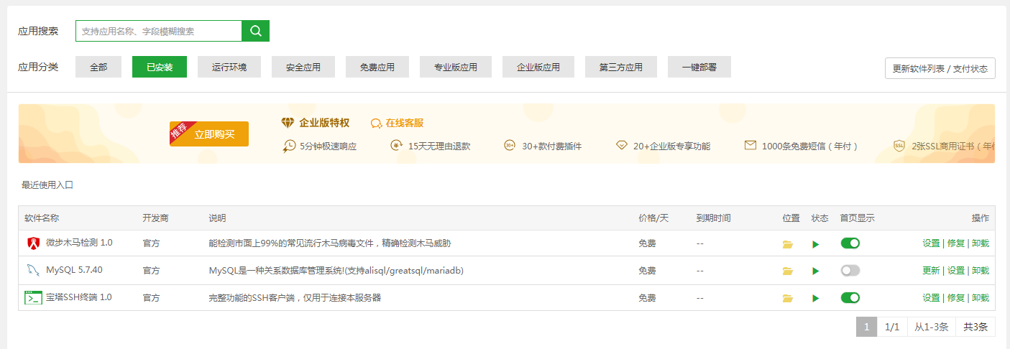
Task: Click the 更新软件列表 / 支付状态 button
Action: tap(940, 69)
